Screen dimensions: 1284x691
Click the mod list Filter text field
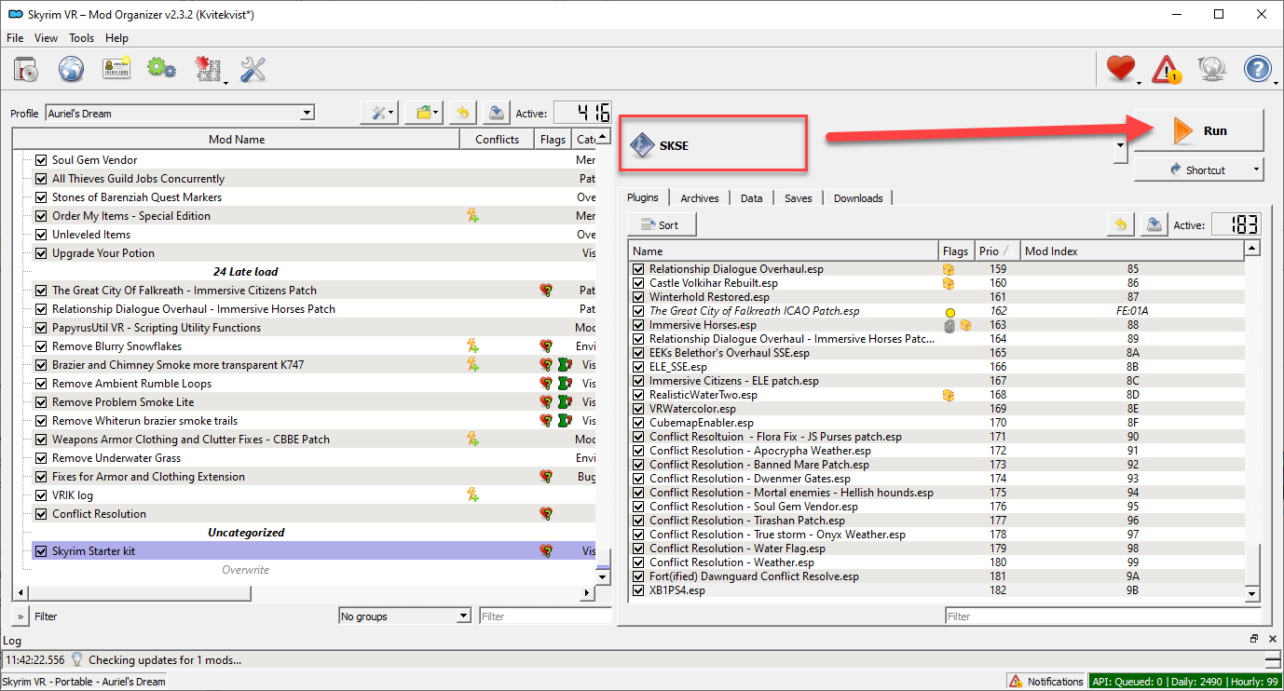pos(544,616)
